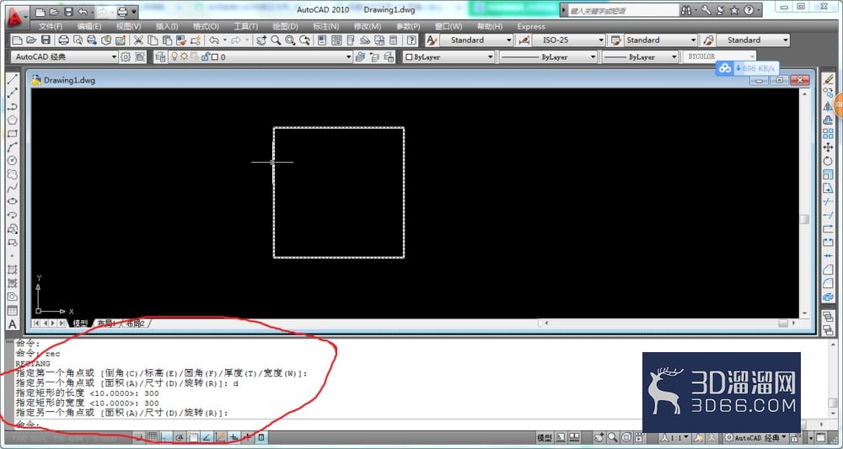Toggle Grid display in the status bar
Screen dimensions: 843x449
[152, 438]
